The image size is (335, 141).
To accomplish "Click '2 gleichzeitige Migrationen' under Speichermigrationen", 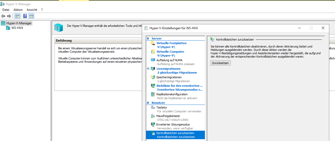I will click(173, 81).
